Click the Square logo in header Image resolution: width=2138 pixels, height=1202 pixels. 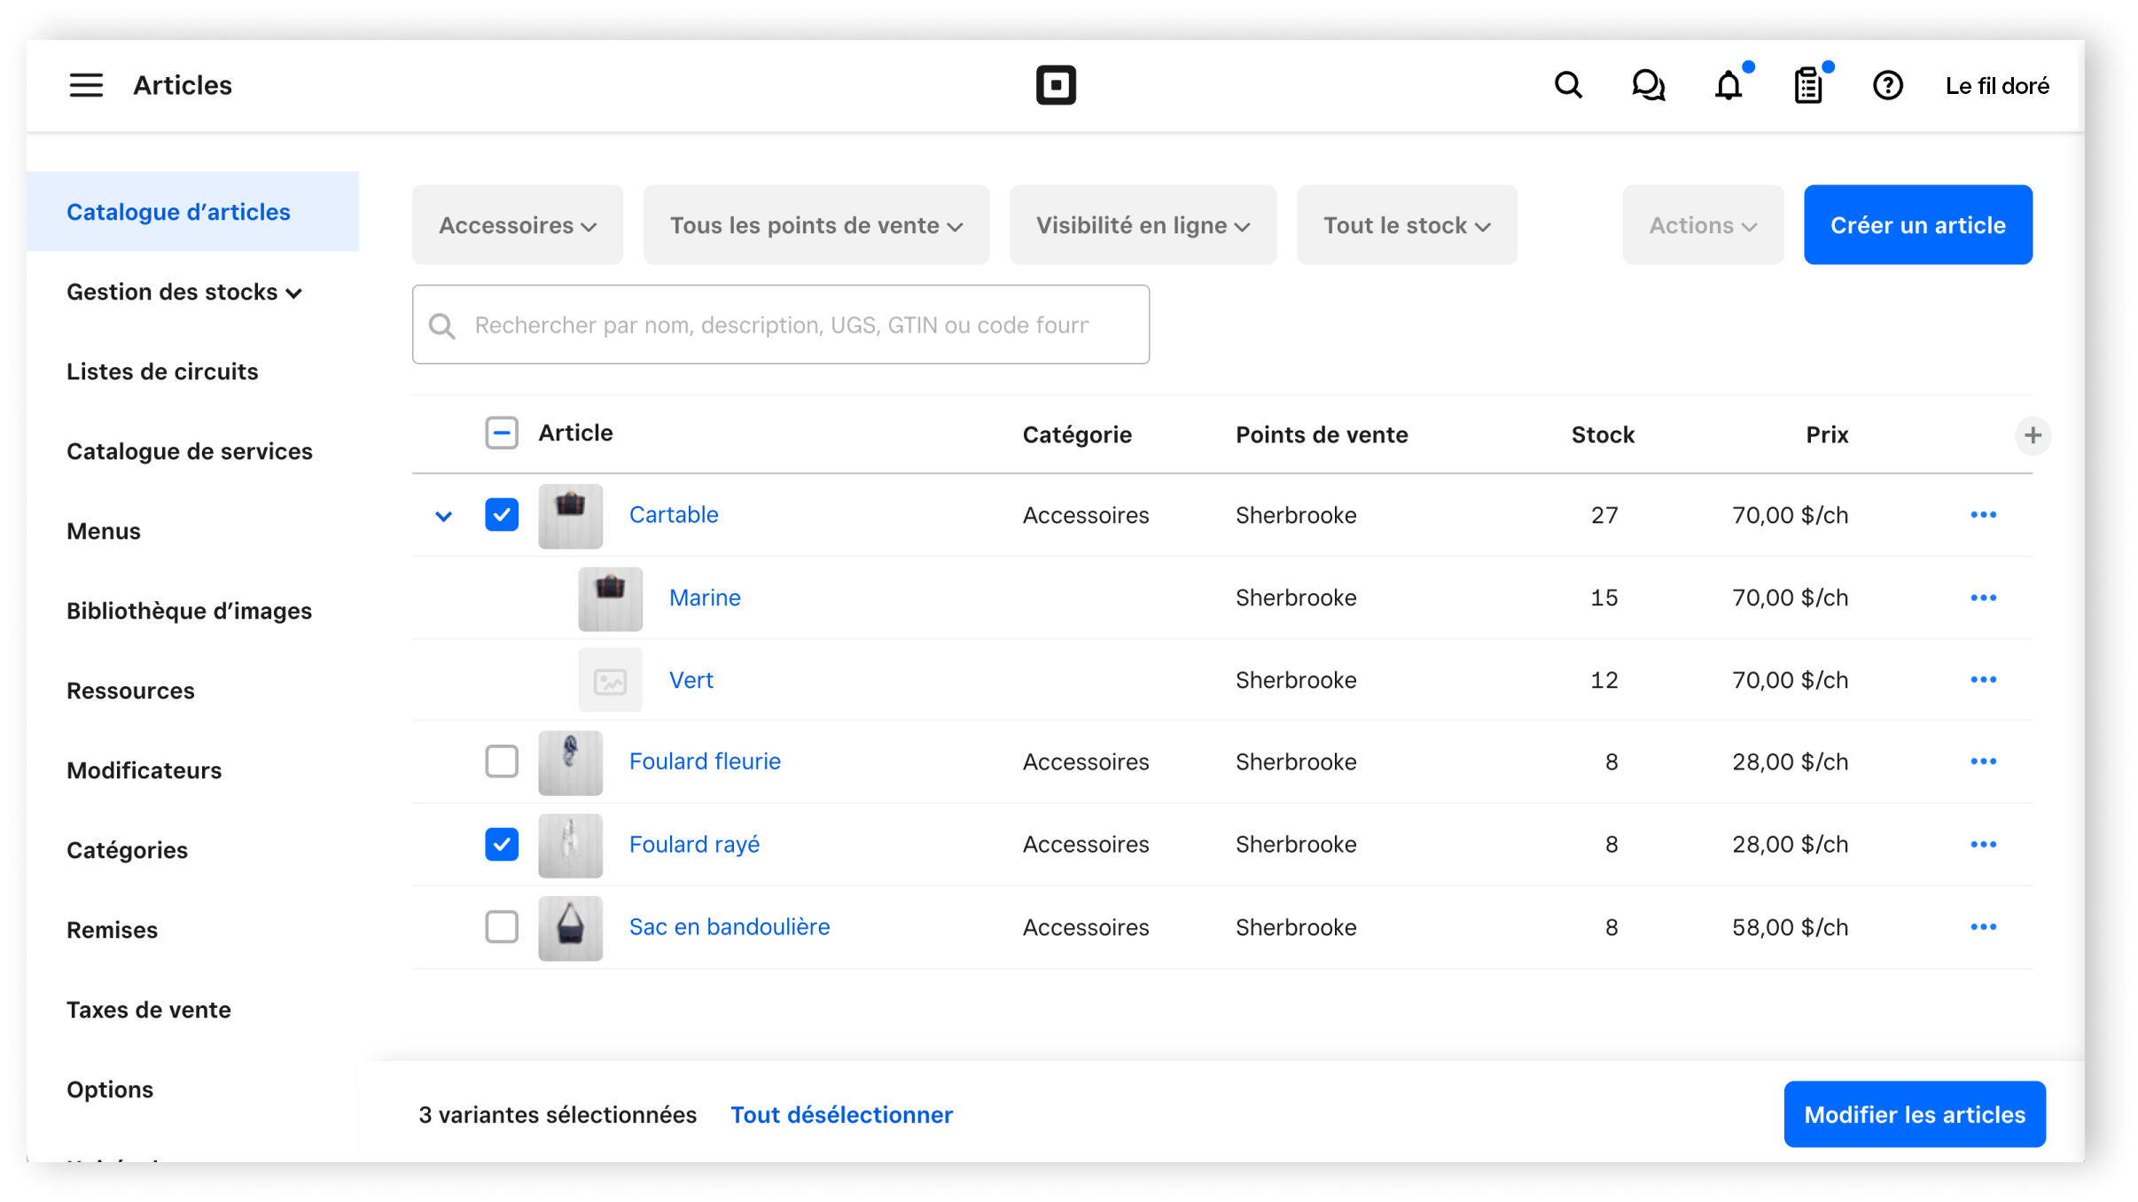(1056, 85)
